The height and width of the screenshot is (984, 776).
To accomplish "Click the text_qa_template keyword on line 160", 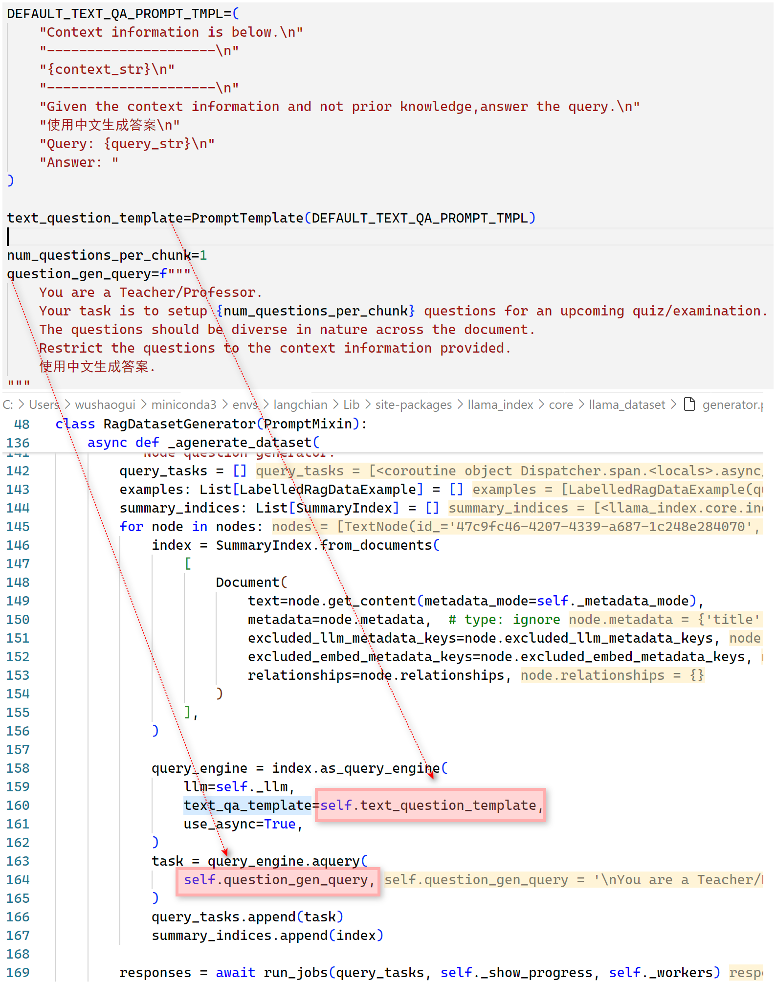I will pyautogui.click(x=247, y=805).
